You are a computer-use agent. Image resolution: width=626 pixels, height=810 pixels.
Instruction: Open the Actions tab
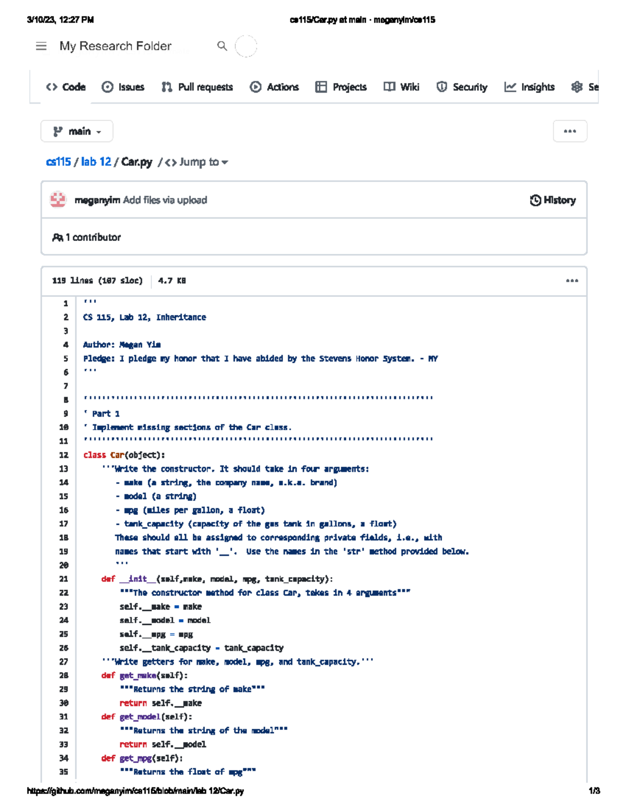click(274, 87)
